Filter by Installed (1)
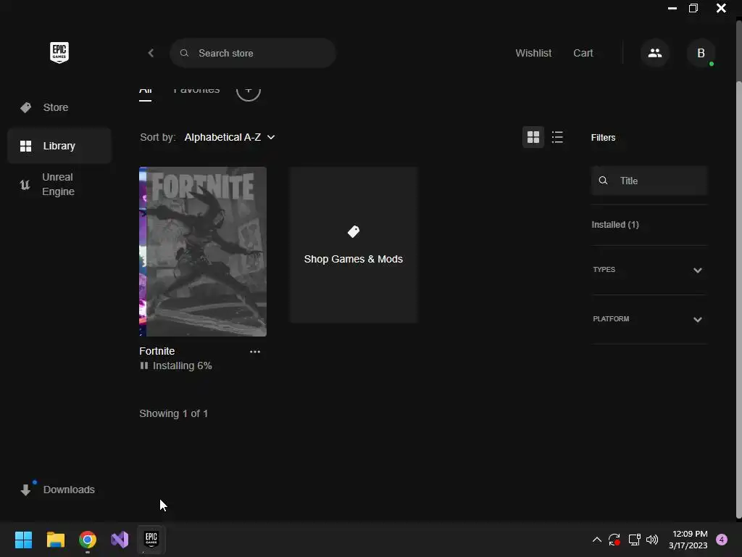 point(614,225)
